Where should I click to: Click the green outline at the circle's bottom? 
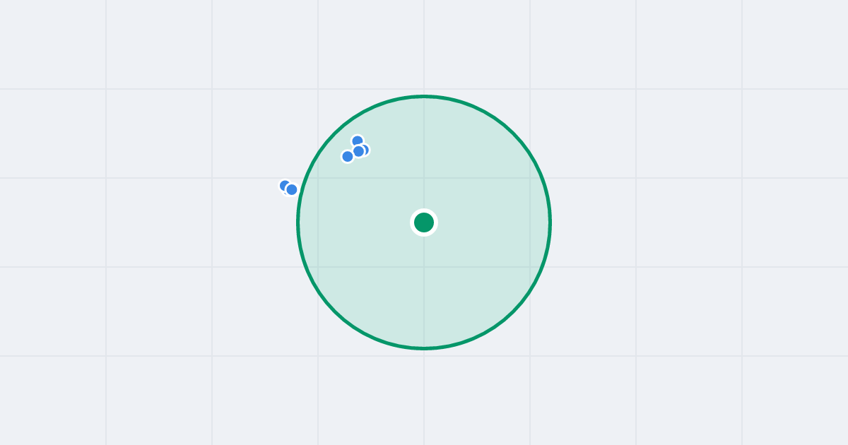pos(424,348)
